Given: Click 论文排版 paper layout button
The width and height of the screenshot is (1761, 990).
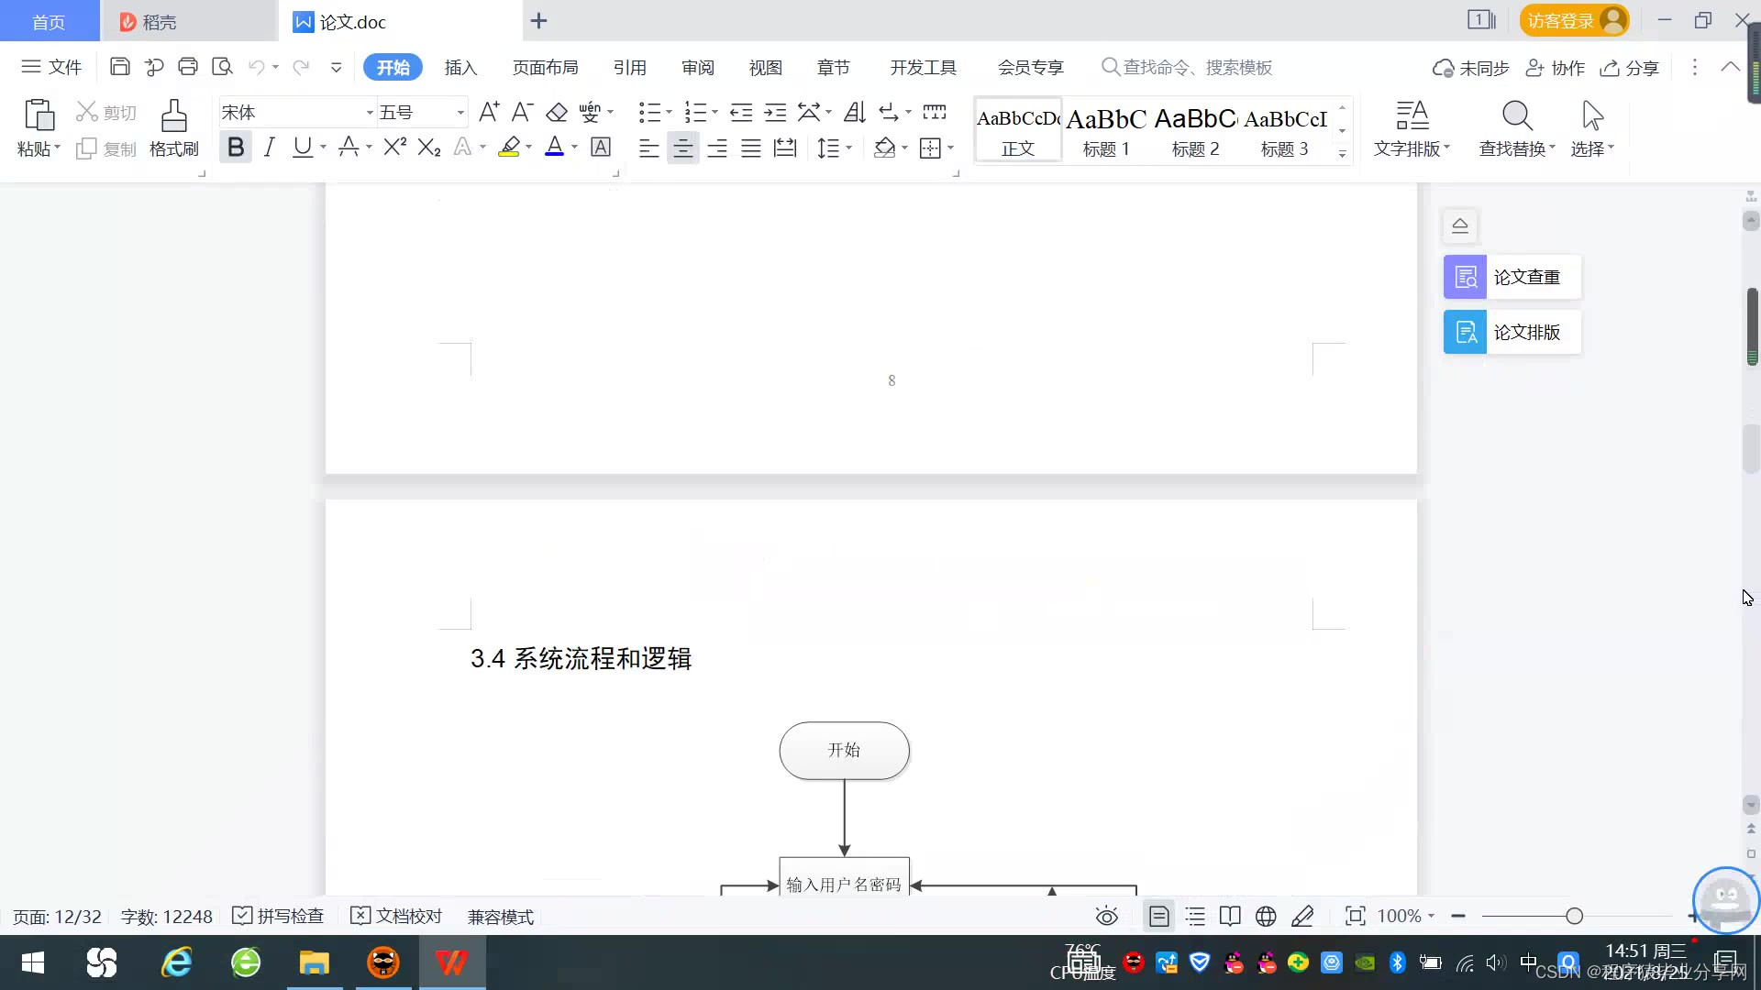Looking at the screenshot, I should click(x=1512, y=332).
